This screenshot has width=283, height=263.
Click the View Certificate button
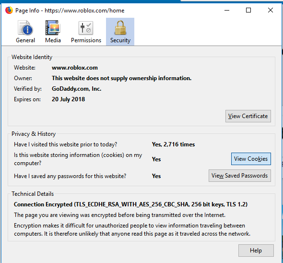click(248, 116)
